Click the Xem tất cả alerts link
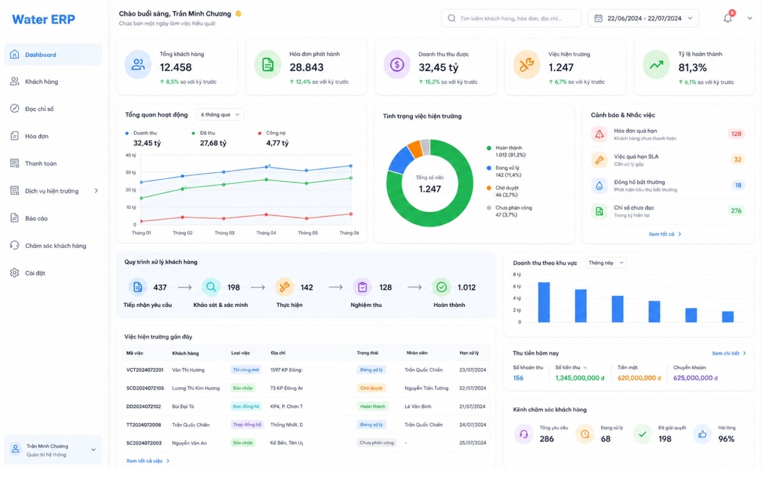The image size is (762, 490). tap(665, 234)
